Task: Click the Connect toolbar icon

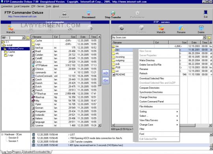Action: (64, 13)
